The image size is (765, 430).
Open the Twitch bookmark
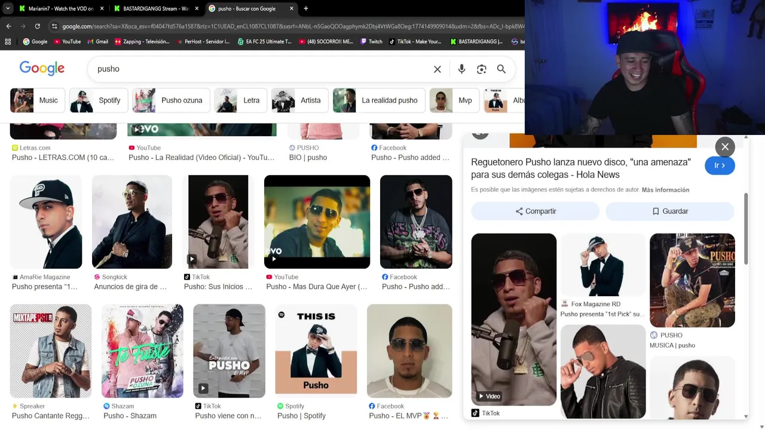[x=371, y=42]
